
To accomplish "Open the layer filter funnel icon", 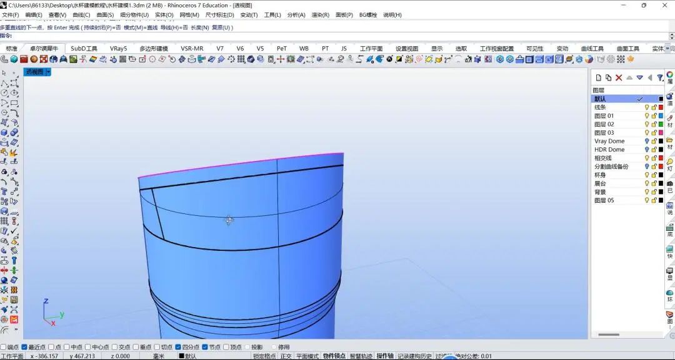I will (660, 78).
